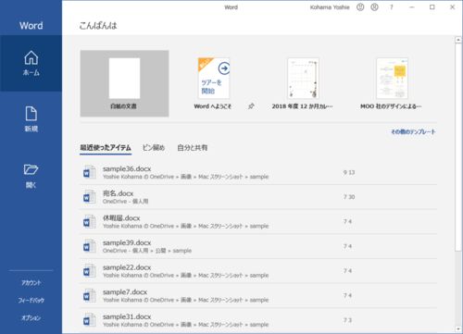463x334 pixels.
Task: Click the date 7 3 of sample31.docx
Action: pos(347,320)
